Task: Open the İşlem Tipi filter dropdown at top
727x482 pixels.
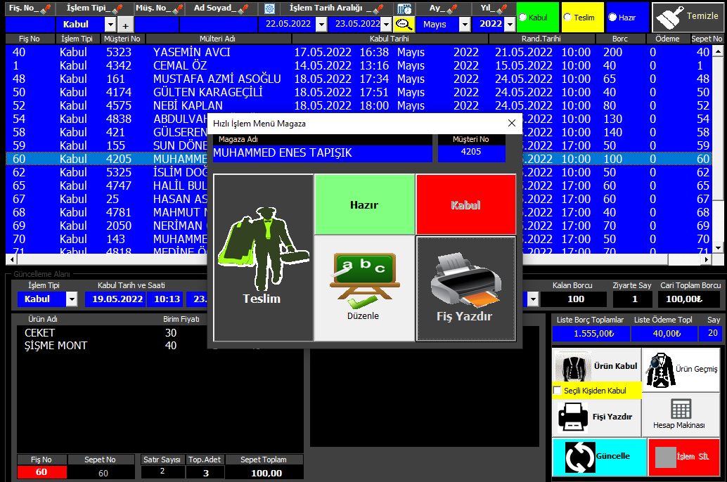Action: tap(110, 25)
